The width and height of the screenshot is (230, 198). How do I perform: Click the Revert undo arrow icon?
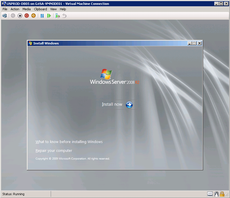point(64,16)
